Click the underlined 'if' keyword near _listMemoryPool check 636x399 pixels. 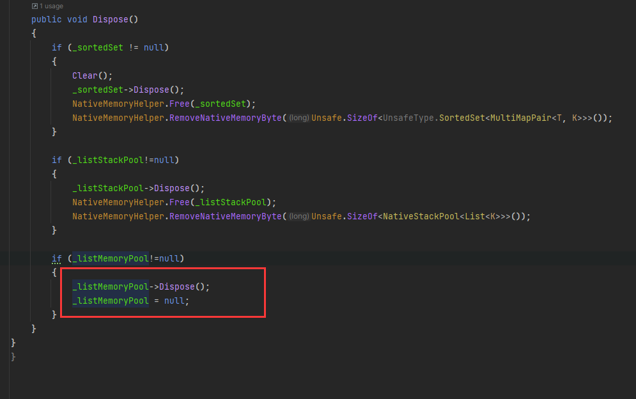(56, 258)
